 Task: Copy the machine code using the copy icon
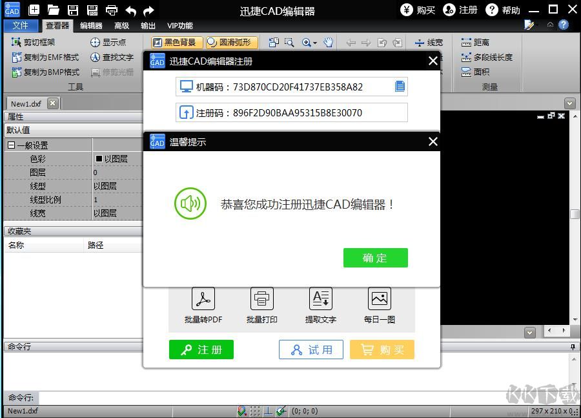(400, 87)
